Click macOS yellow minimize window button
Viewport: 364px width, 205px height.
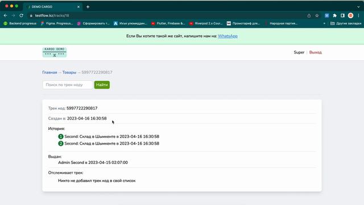tap(11, 6)
